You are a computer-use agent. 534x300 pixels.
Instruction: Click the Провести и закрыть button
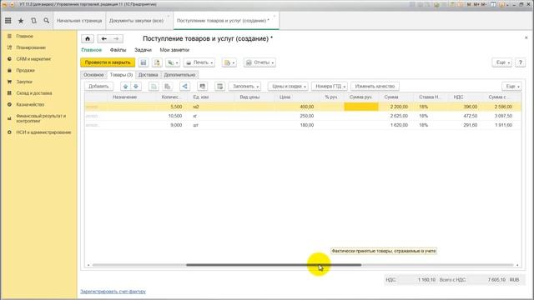(x=108, y=62)
